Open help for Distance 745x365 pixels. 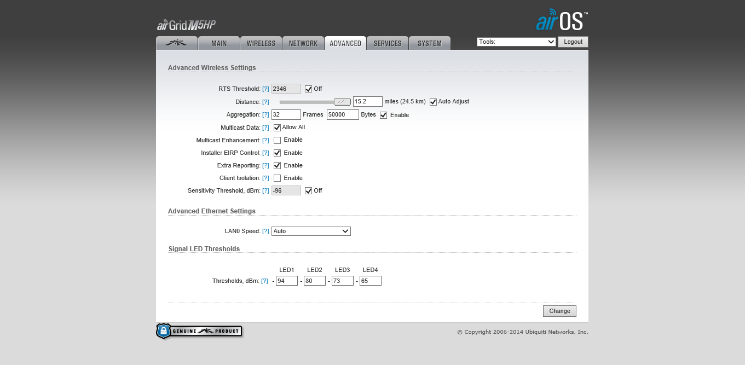(x=265, y=102)
